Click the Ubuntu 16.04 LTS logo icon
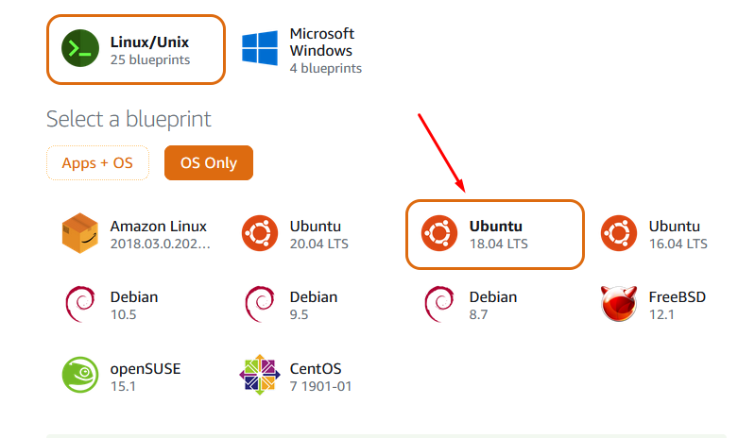 click(619, 233)
